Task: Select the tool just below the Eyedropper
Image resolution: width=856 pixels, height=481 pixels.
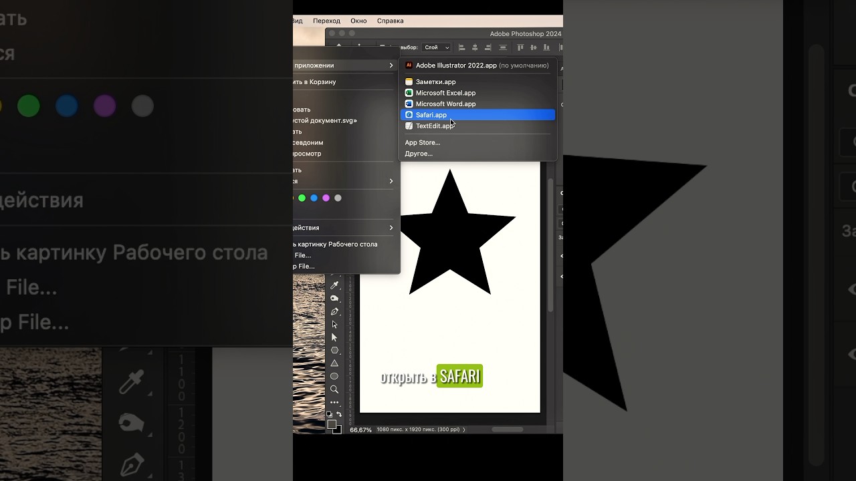Action: click(334, 299)
